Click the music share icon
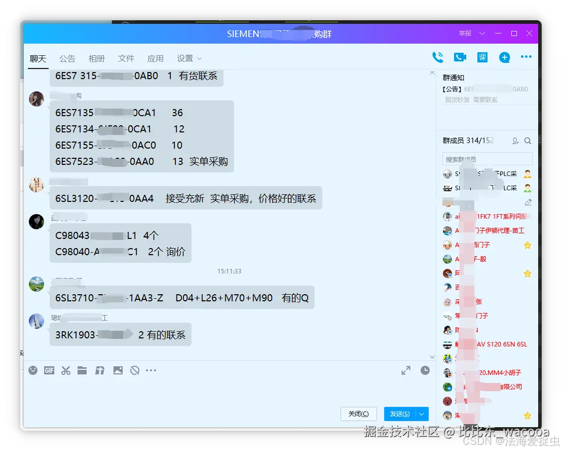Screen dimensions: 562x451 click(x=100, y=370)
